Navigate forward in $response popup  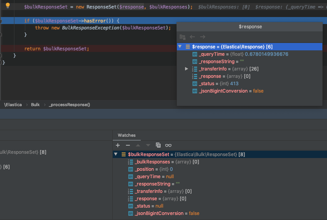pyautogui.click(x=203, y=37)
